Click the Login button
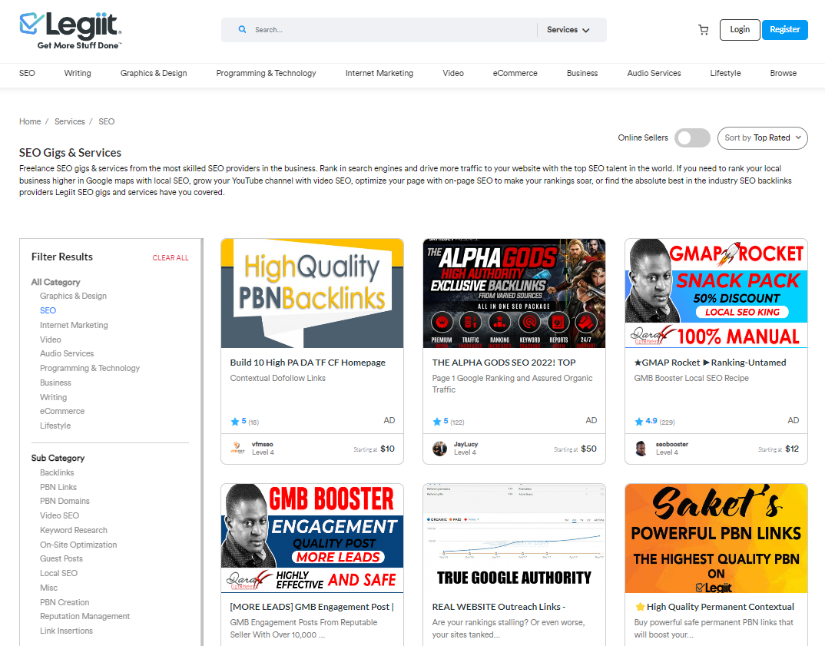Image resolution: width=825 pixels, height=646 pixels. [x=740, y=30]
